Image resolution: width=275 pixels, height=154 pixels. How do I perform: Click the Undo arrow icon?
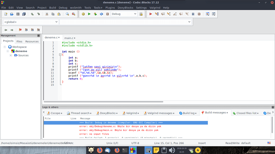(x=32, y=14)
